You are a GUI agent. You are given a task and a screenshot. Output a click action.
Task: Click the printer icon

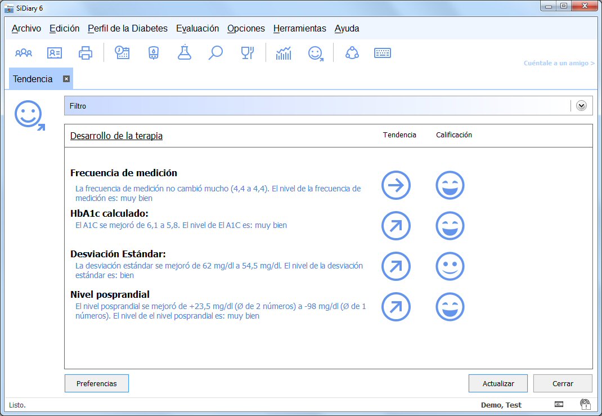pos(86,53)
